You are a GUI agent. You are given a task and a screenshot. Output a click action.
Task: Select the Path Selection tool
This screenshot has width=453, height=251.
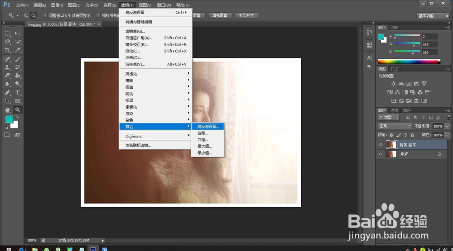(7, 101)
